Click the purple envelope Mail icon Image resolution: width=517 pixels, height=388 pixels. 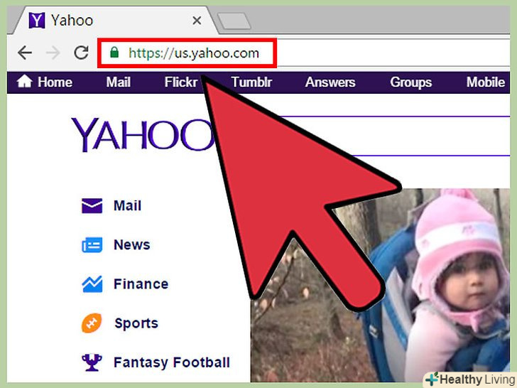[x=92, y=205]
